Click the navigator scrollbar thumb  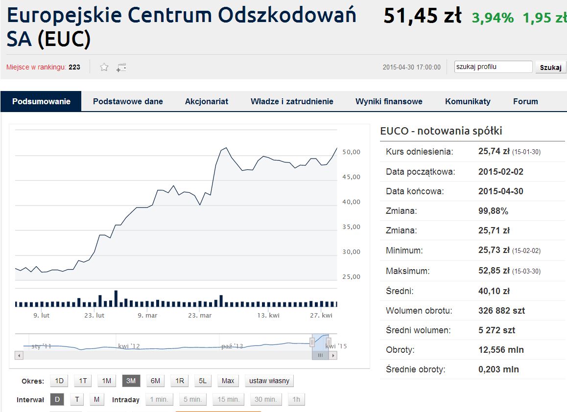(x=320, y=356)
